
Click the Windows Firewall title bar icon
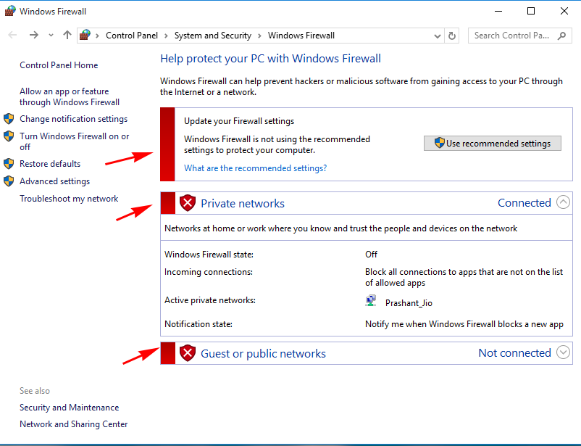(10, 11)
